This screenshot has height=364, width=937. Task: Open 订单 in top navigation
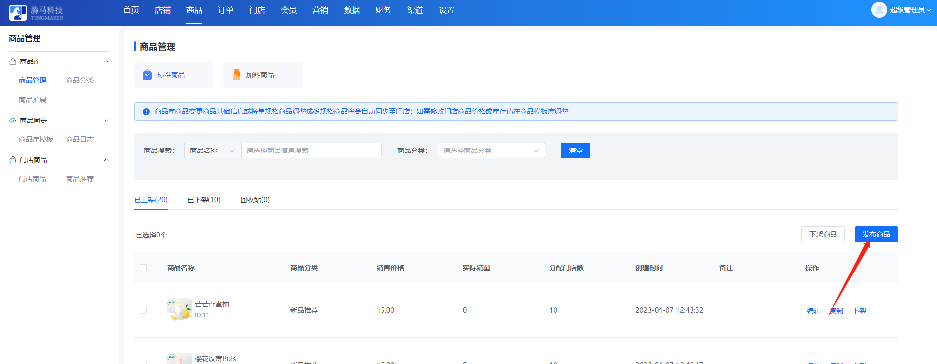226,10
